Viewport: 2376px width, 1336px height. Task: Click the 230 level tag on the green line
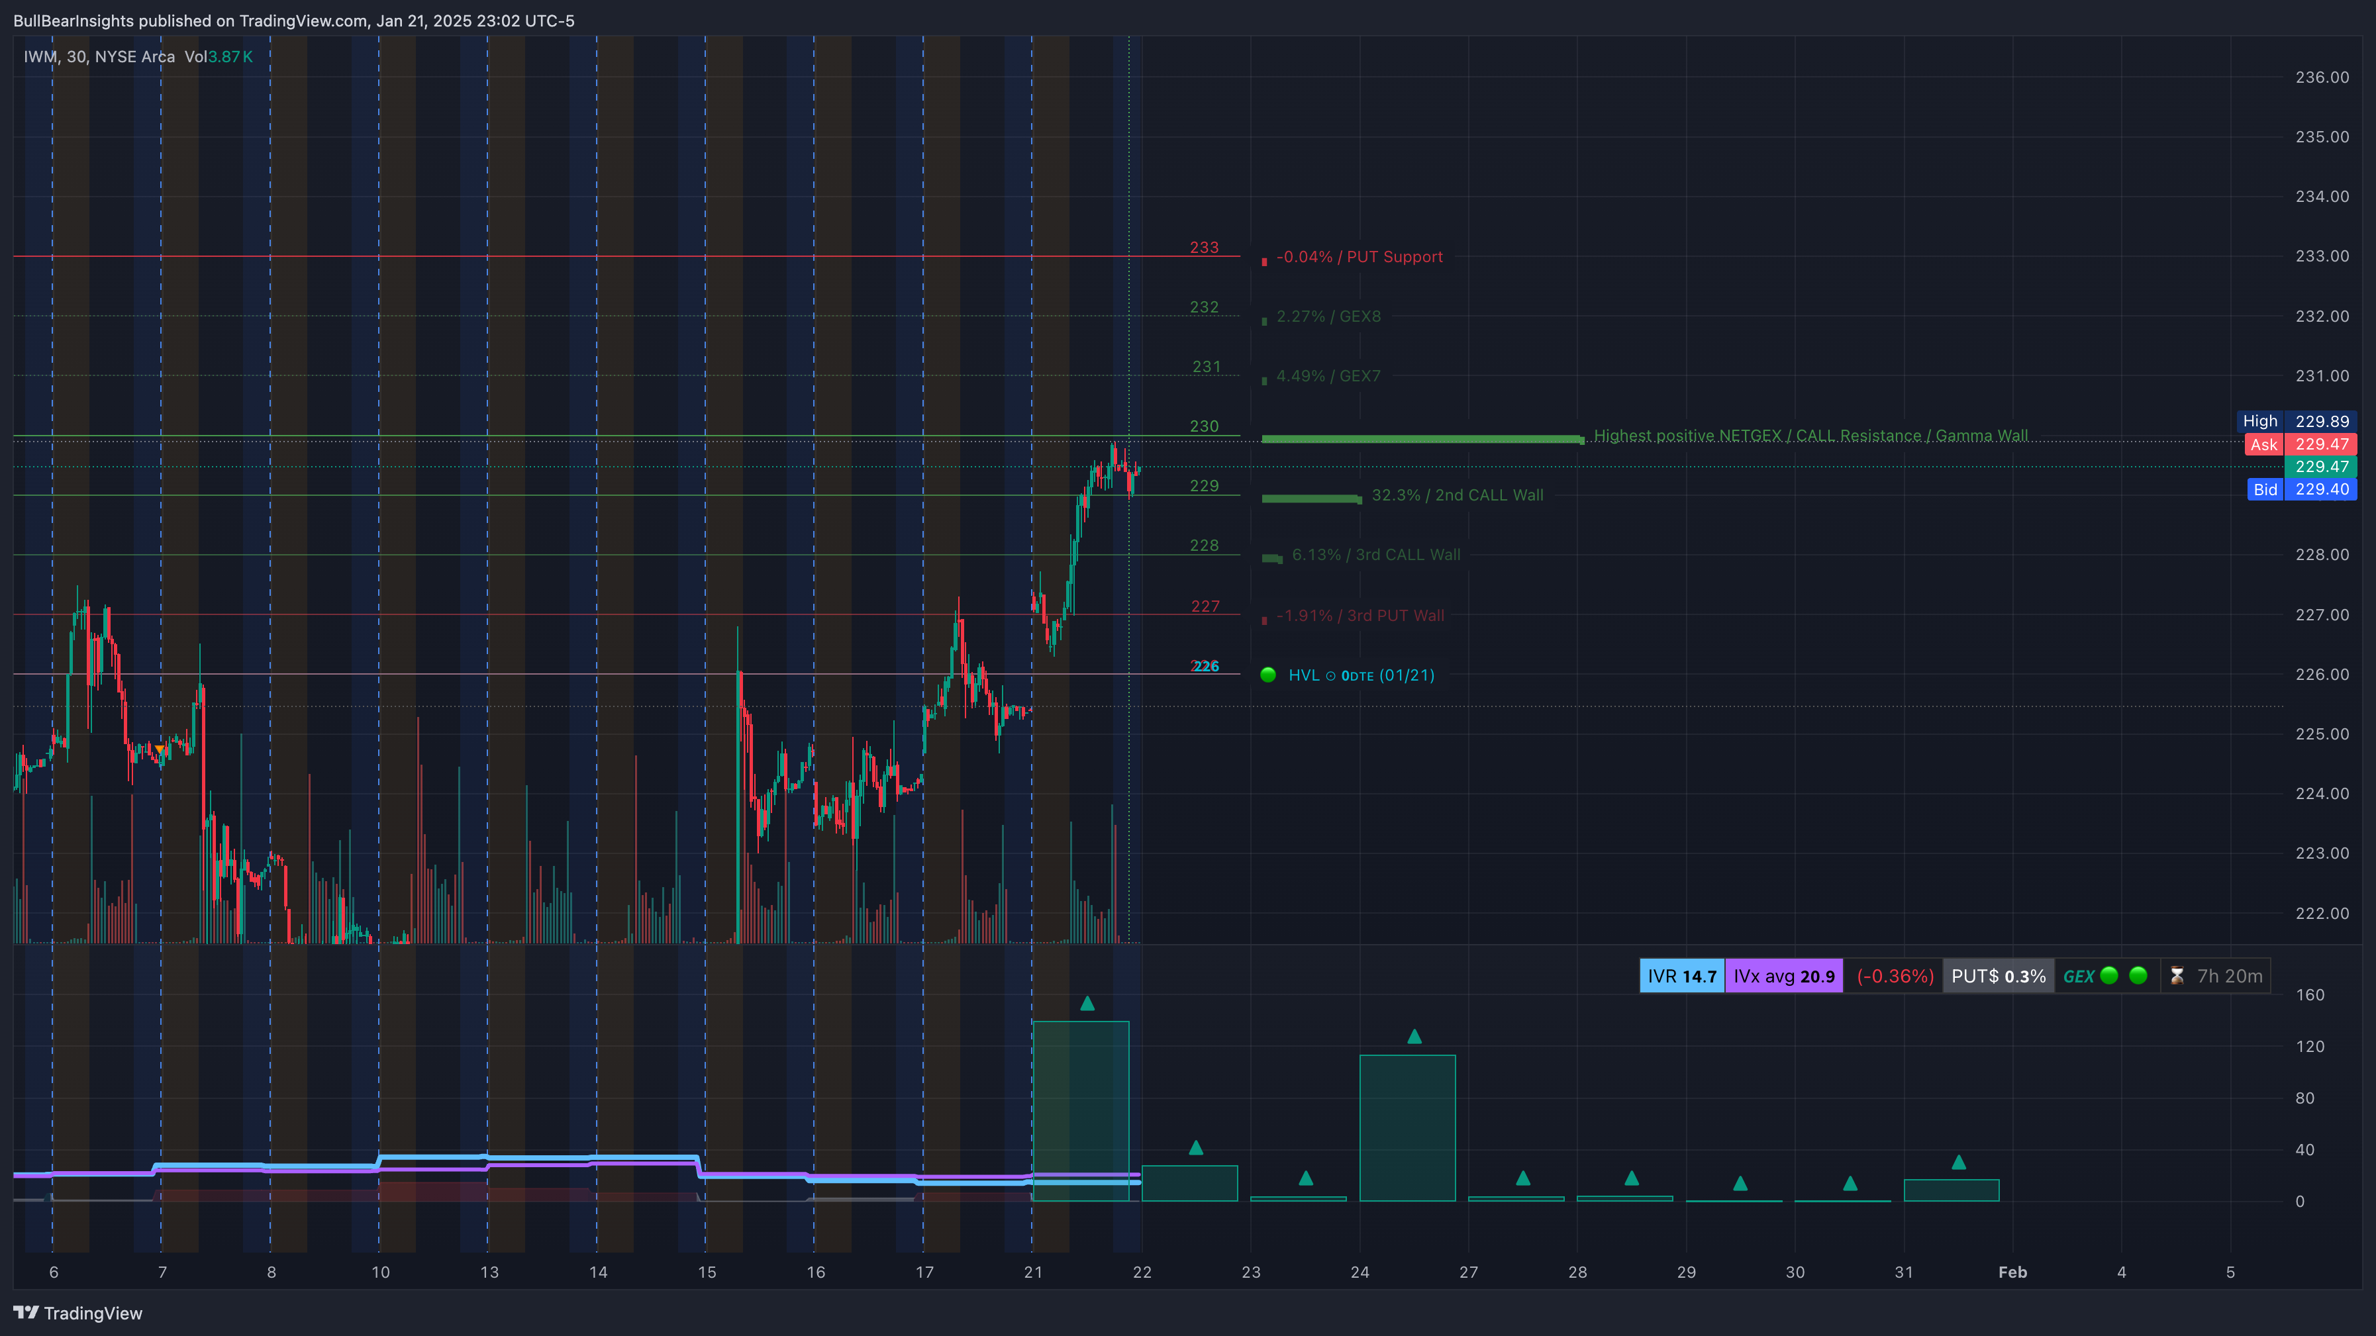(1204, 426)
